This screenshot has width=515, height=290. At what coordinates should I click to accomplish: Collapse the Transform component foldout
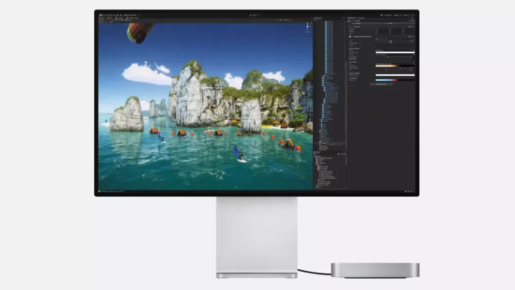pos(349,27)
